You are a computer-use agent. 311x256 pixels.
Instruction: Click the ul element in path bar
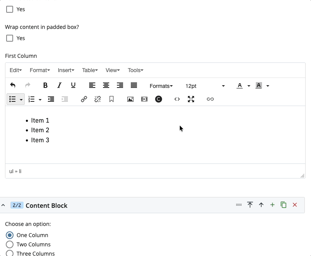click(11, 171)
